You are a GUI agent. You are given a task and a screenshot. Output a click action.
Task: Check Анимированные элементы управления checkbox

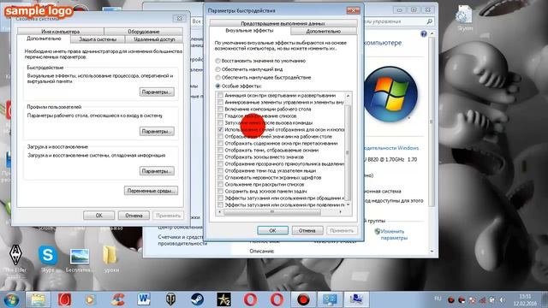point(220,103)
